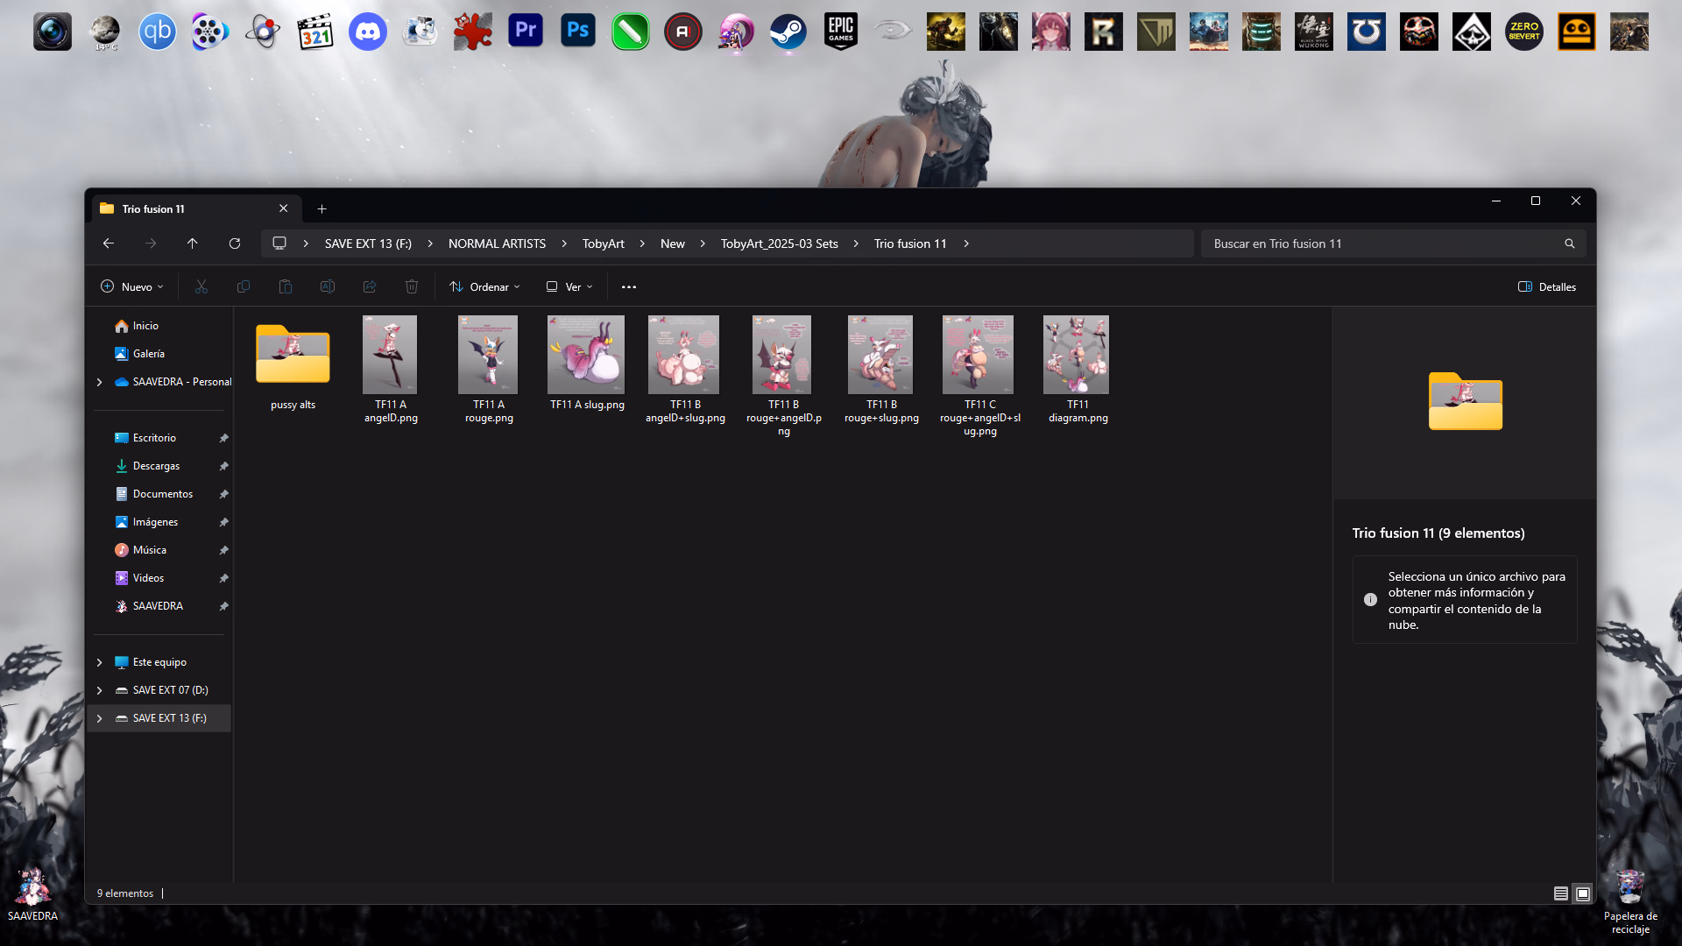The height and width of the screenshot is (946, 1682).
Task: Click the Refresh button in navigation bar
Action: click(x=235, y=244)
